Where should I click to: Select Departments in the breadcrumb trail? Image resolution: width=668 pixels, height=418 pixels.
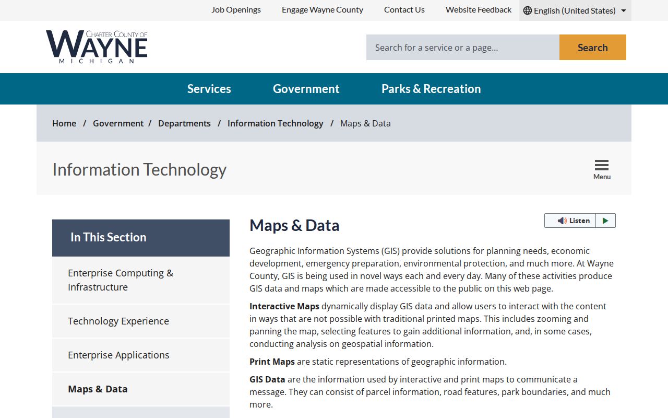point(184,123)
